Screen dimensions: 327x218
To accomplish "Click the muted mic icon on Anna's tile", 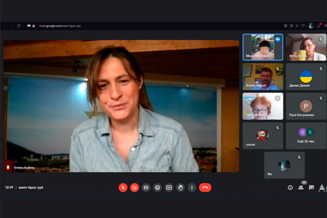I will [321, 39].
